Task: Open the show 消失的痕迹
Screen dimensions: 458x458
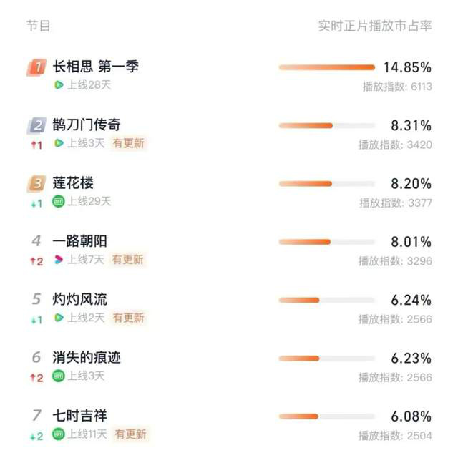Action: [x=87, y=358]
